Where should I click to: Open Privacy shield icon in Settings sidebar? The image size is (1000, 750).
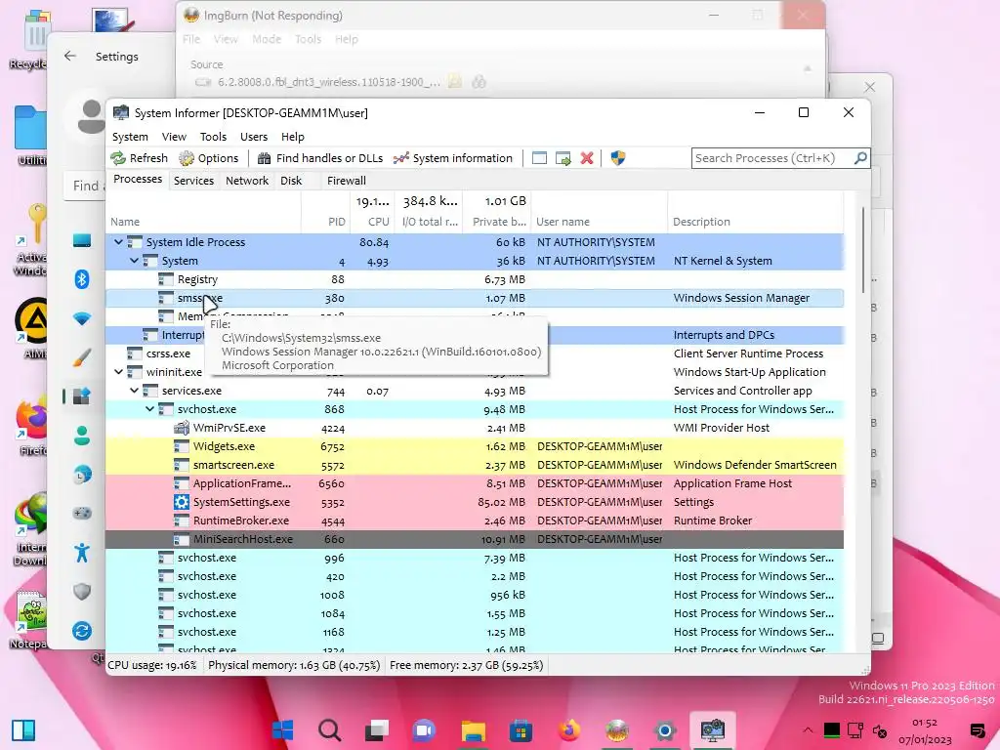tap(82, 591)
